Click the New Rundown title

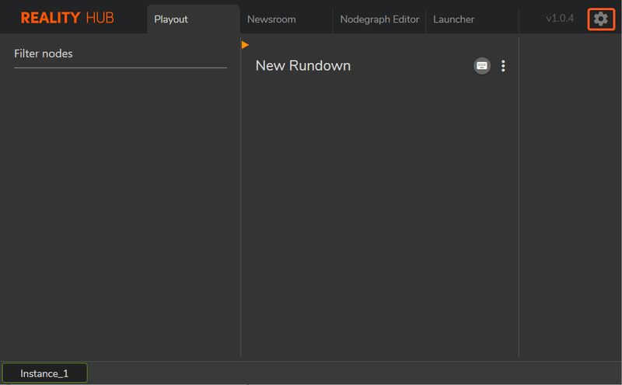[x=303, y=66]
